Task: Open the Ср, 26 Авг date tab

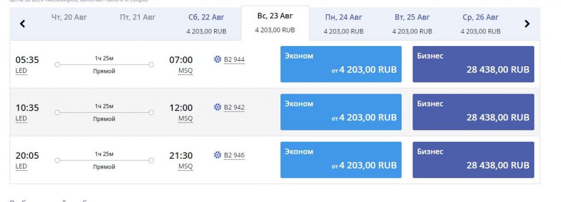Action: pos(480,24)
